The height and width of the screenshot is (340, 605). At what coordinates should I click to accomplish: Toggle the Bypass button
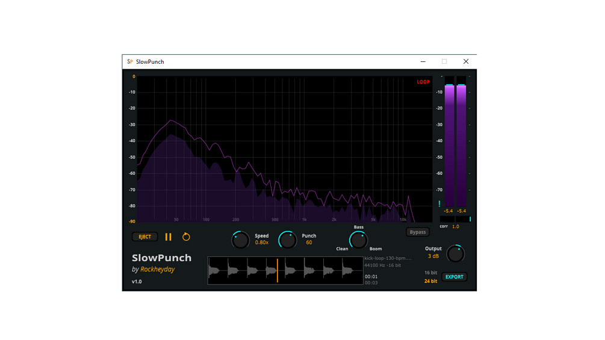pos(418,232)
